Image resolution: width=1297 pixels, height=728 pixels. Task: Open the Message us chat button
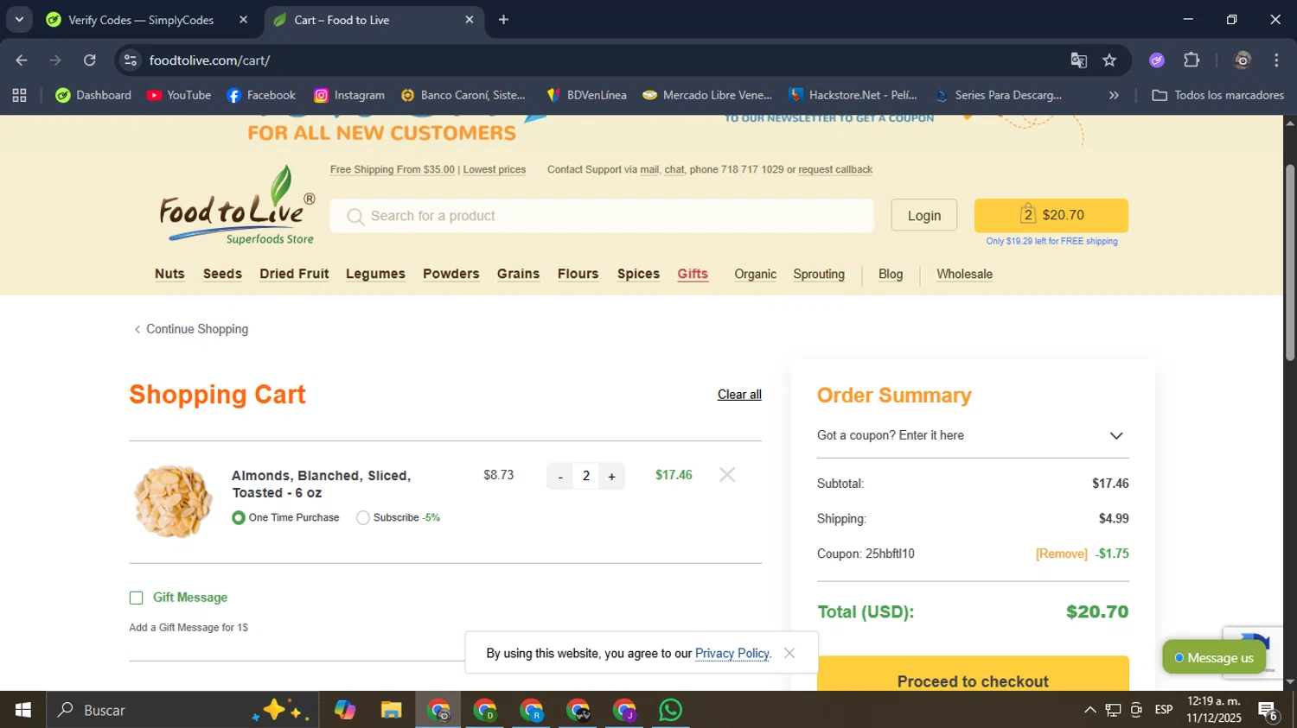pos(1213,657)
